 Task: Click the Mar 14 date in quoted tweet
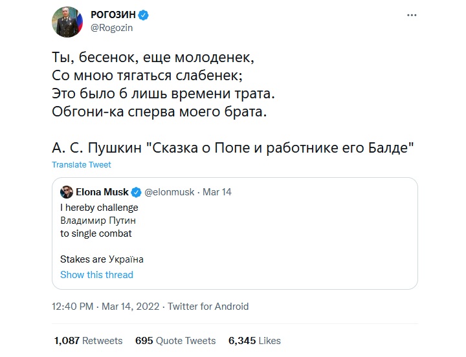(x=217, y=192)
